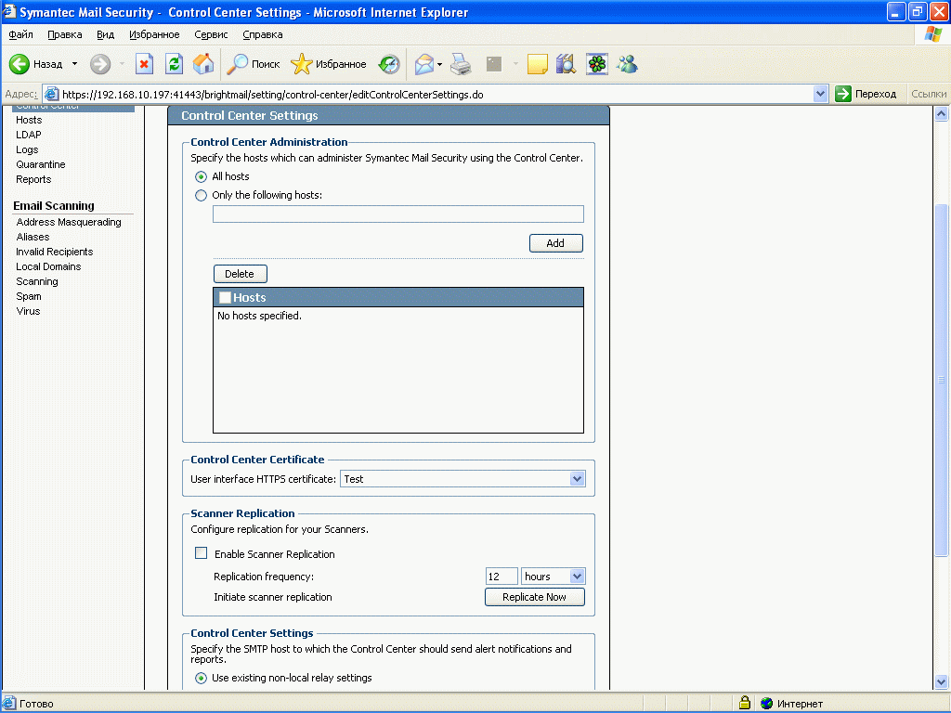Viewport: 951px width, 713px height.
Task: Open Address Masquerading link
Action: (x=69, y=222)
